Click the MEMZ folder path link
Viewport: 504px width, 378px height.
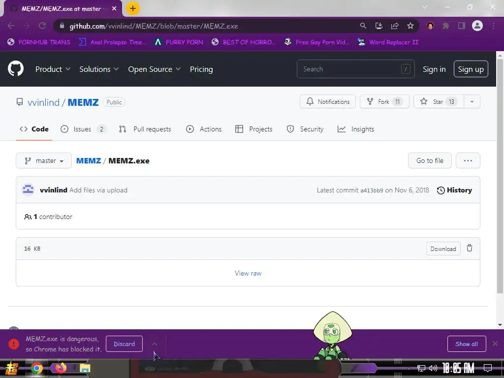[89, 161]
